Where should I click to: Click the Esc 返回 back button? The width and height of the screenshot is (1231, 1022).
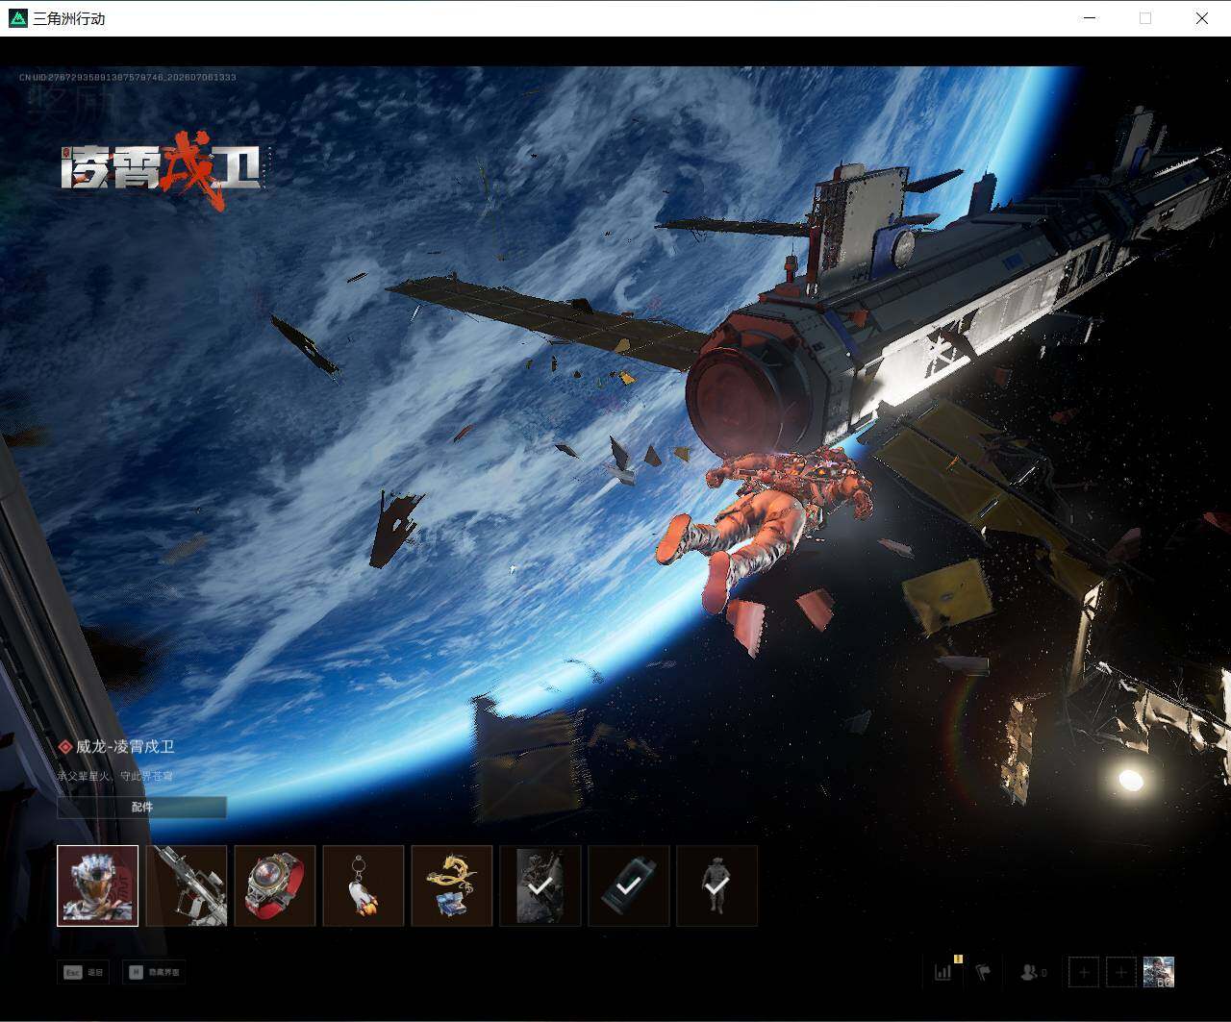[83, 972]
